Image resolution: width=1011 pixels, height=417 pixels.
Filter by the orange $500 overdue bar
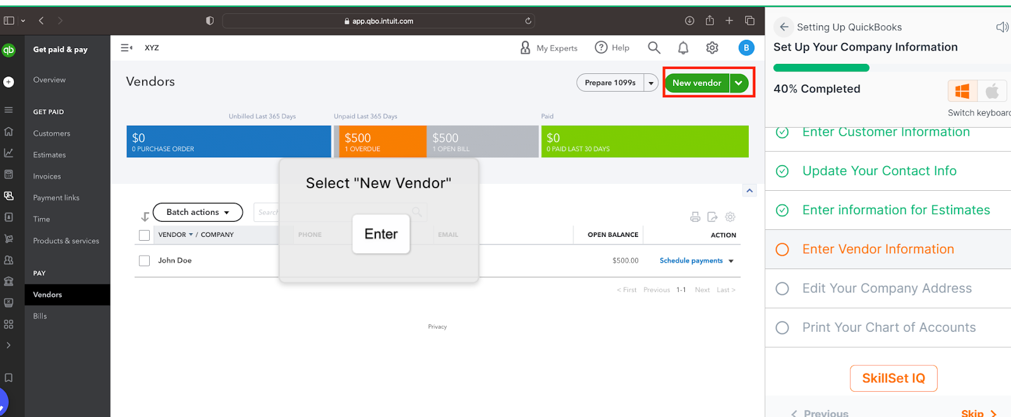point(383,142)
